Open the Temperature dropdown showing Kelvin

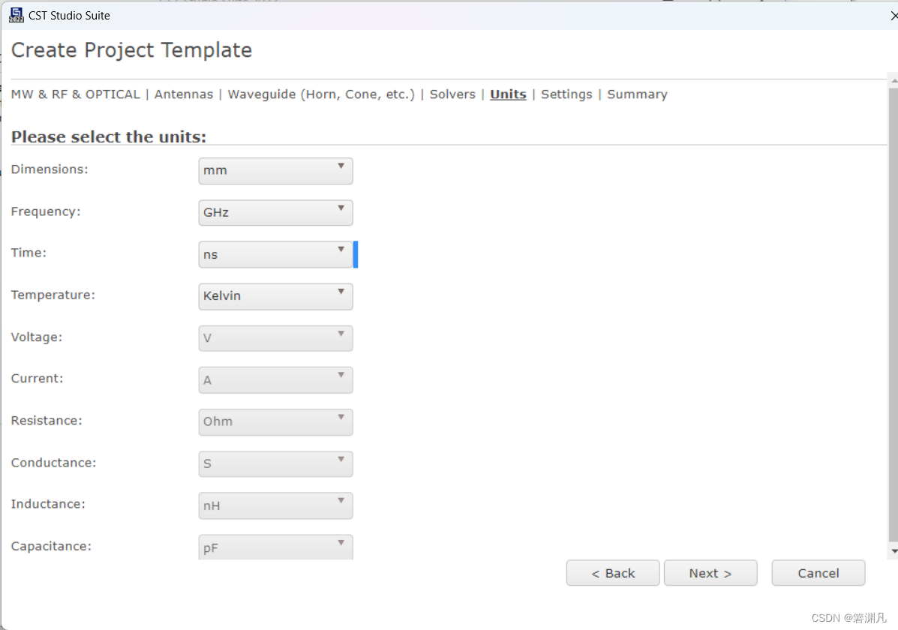point(275,296)
